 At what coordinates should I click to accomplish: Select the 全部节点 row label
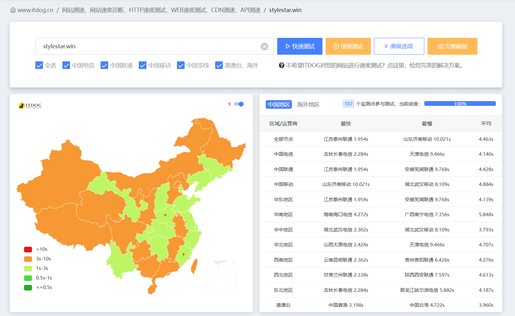[283, 139]
